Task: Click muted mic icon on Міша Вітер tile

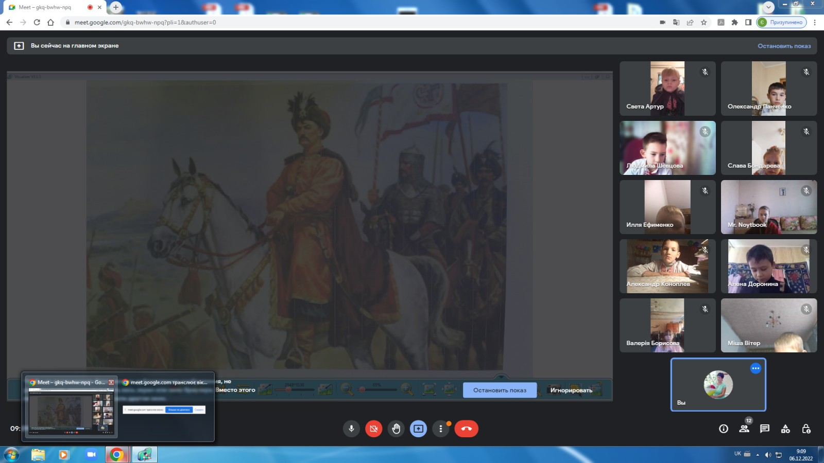Action: [806, 309]
